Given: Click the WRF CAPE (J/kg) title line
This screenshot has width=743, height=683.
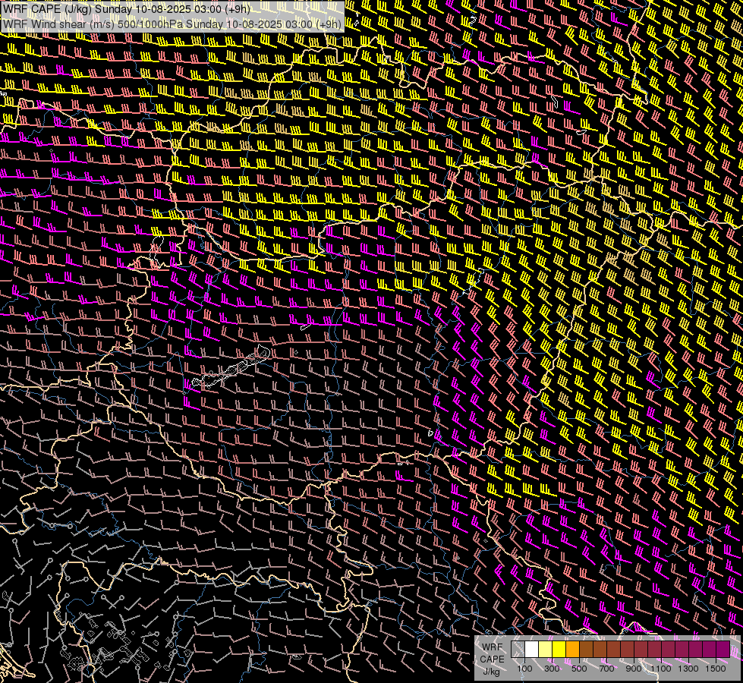Looking at the screenshot, I should pos(127,9).
